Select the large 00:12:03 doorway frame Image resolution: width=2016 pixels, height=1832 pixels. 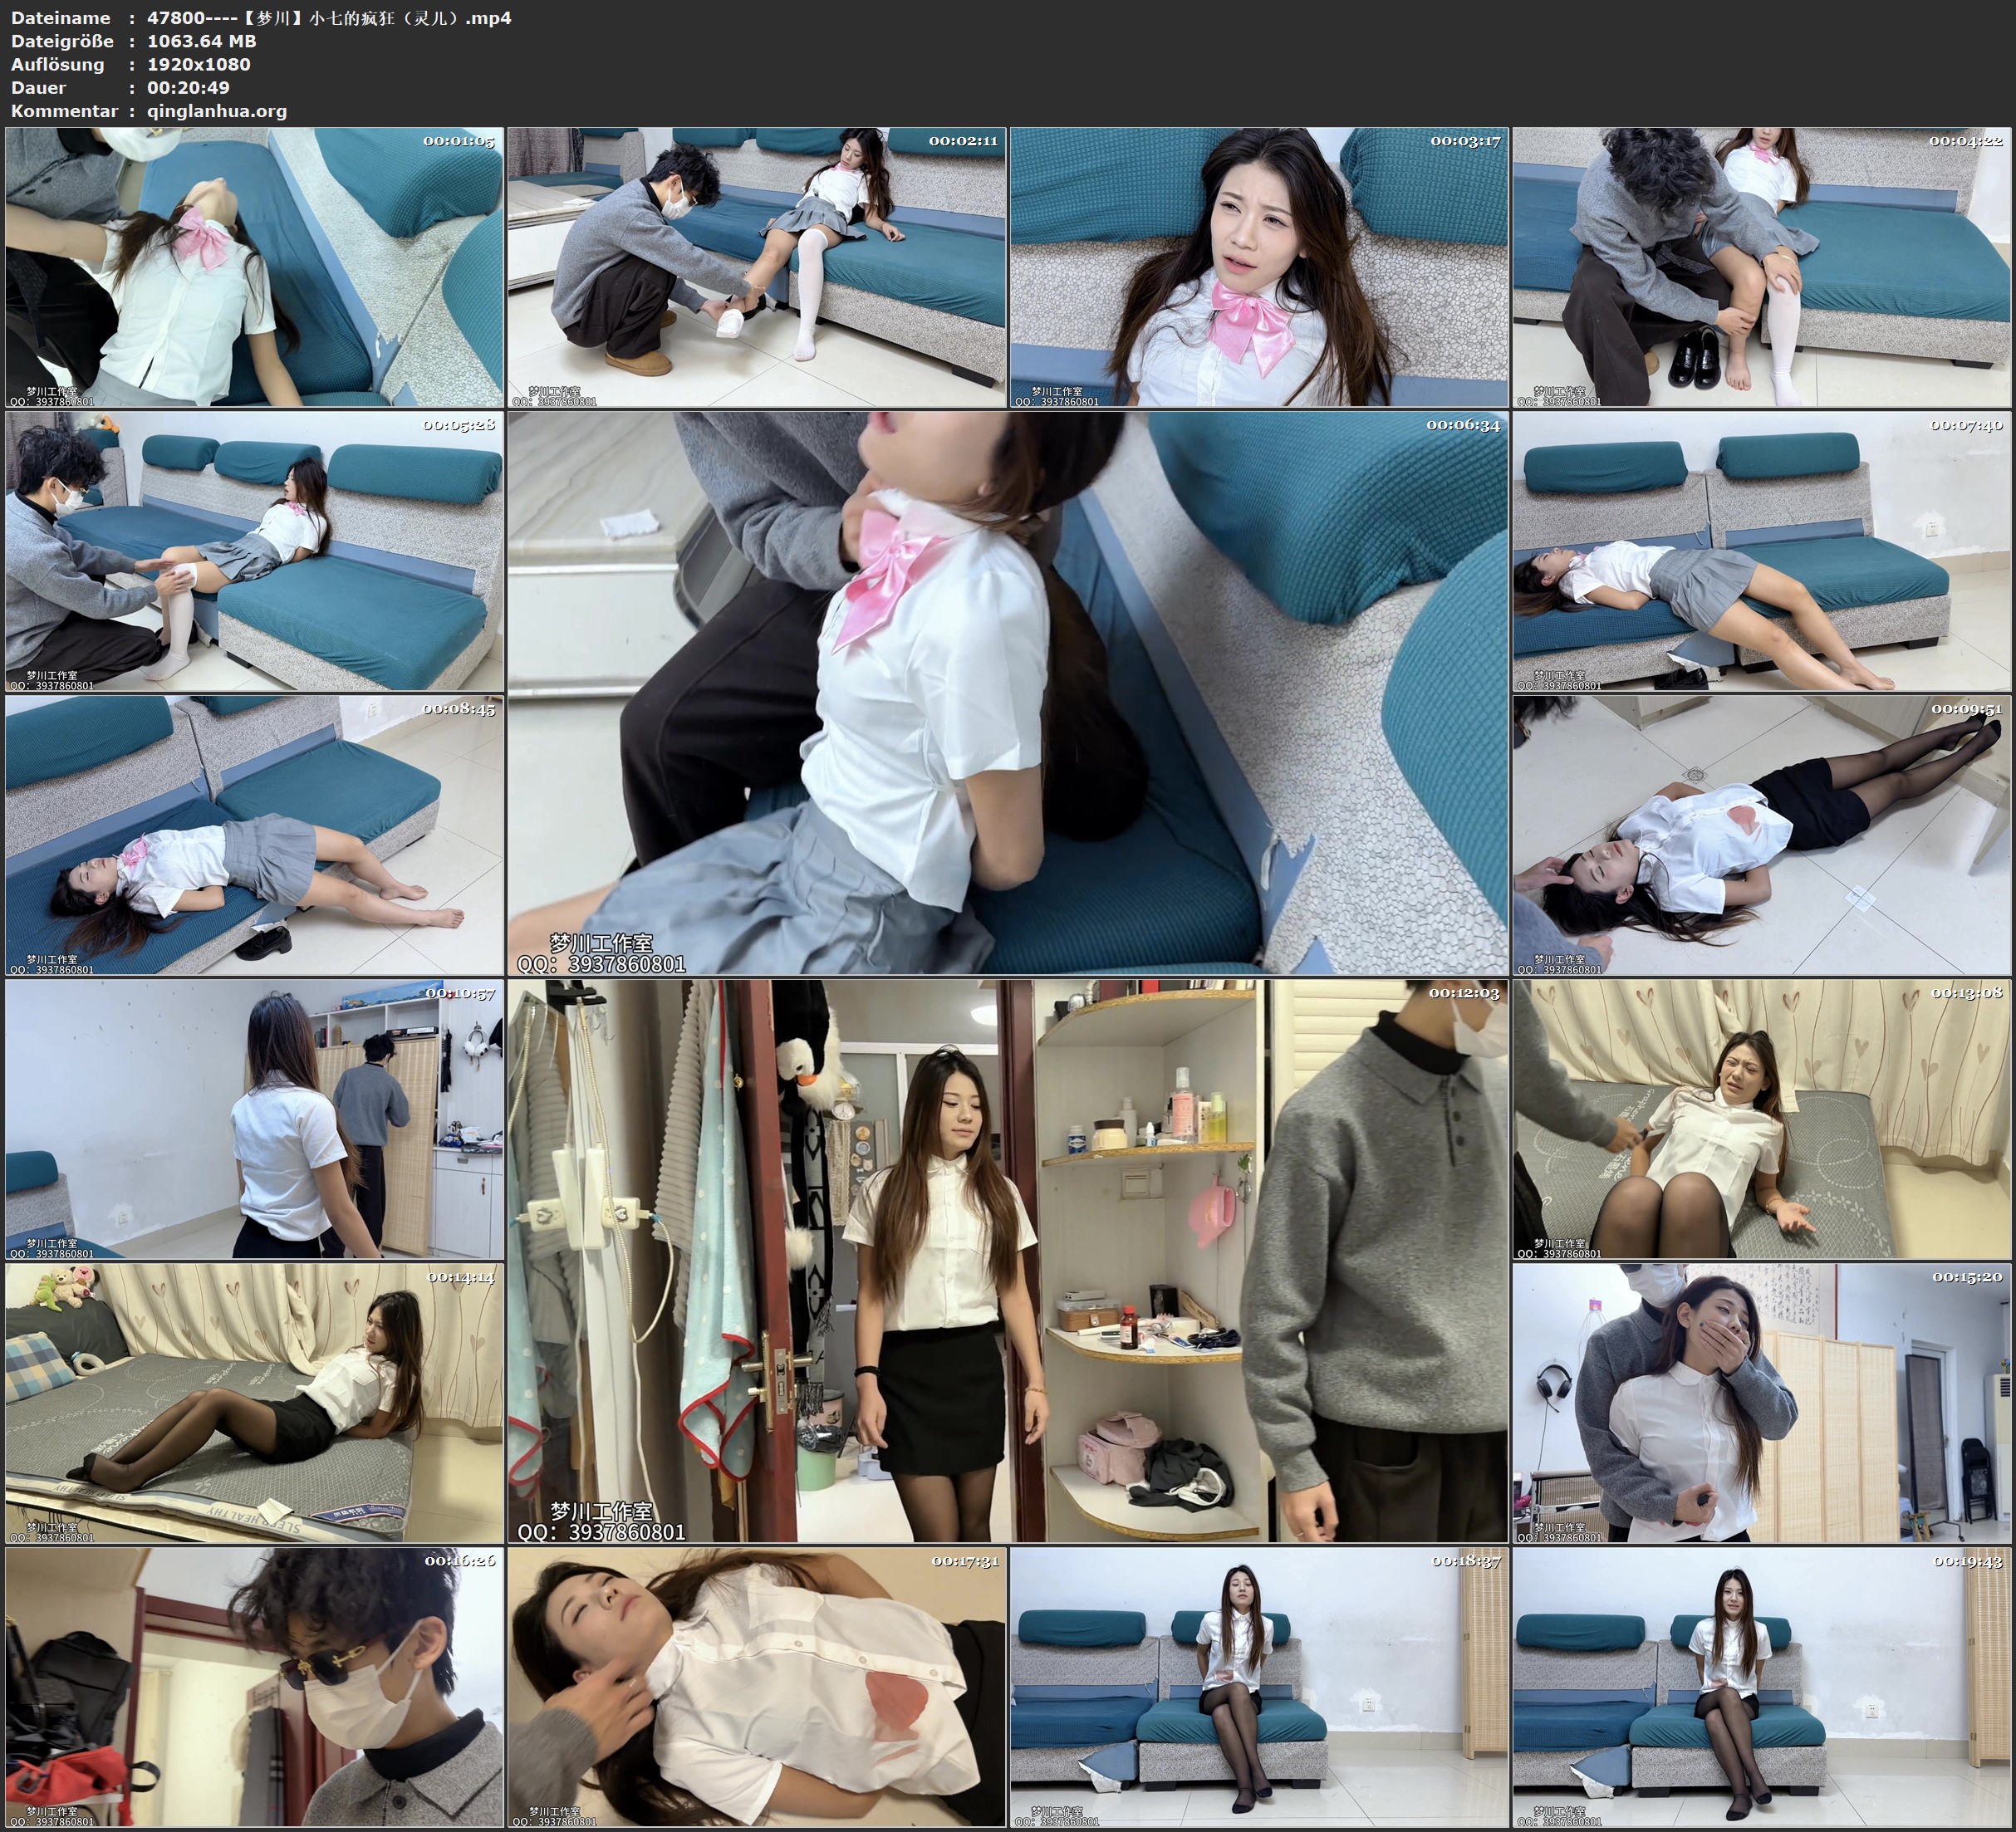[1007, 1260]
